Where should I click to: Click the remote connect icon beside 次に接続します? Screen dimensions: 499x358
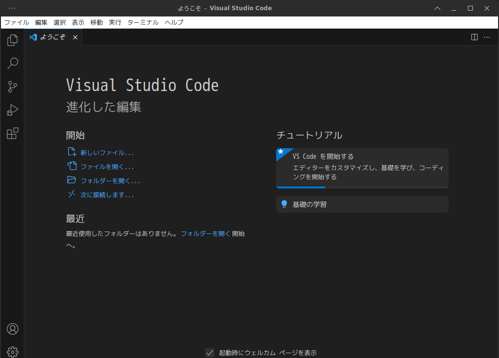click(72, 194)
